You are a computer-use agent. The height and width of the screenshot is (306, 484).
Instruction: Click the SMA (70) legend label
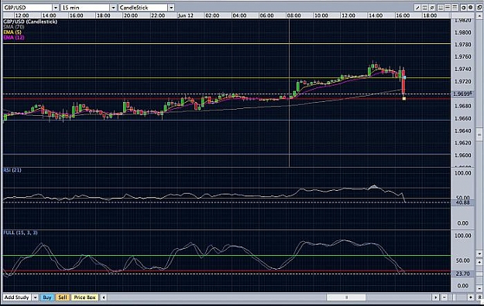tap(14, 27)
